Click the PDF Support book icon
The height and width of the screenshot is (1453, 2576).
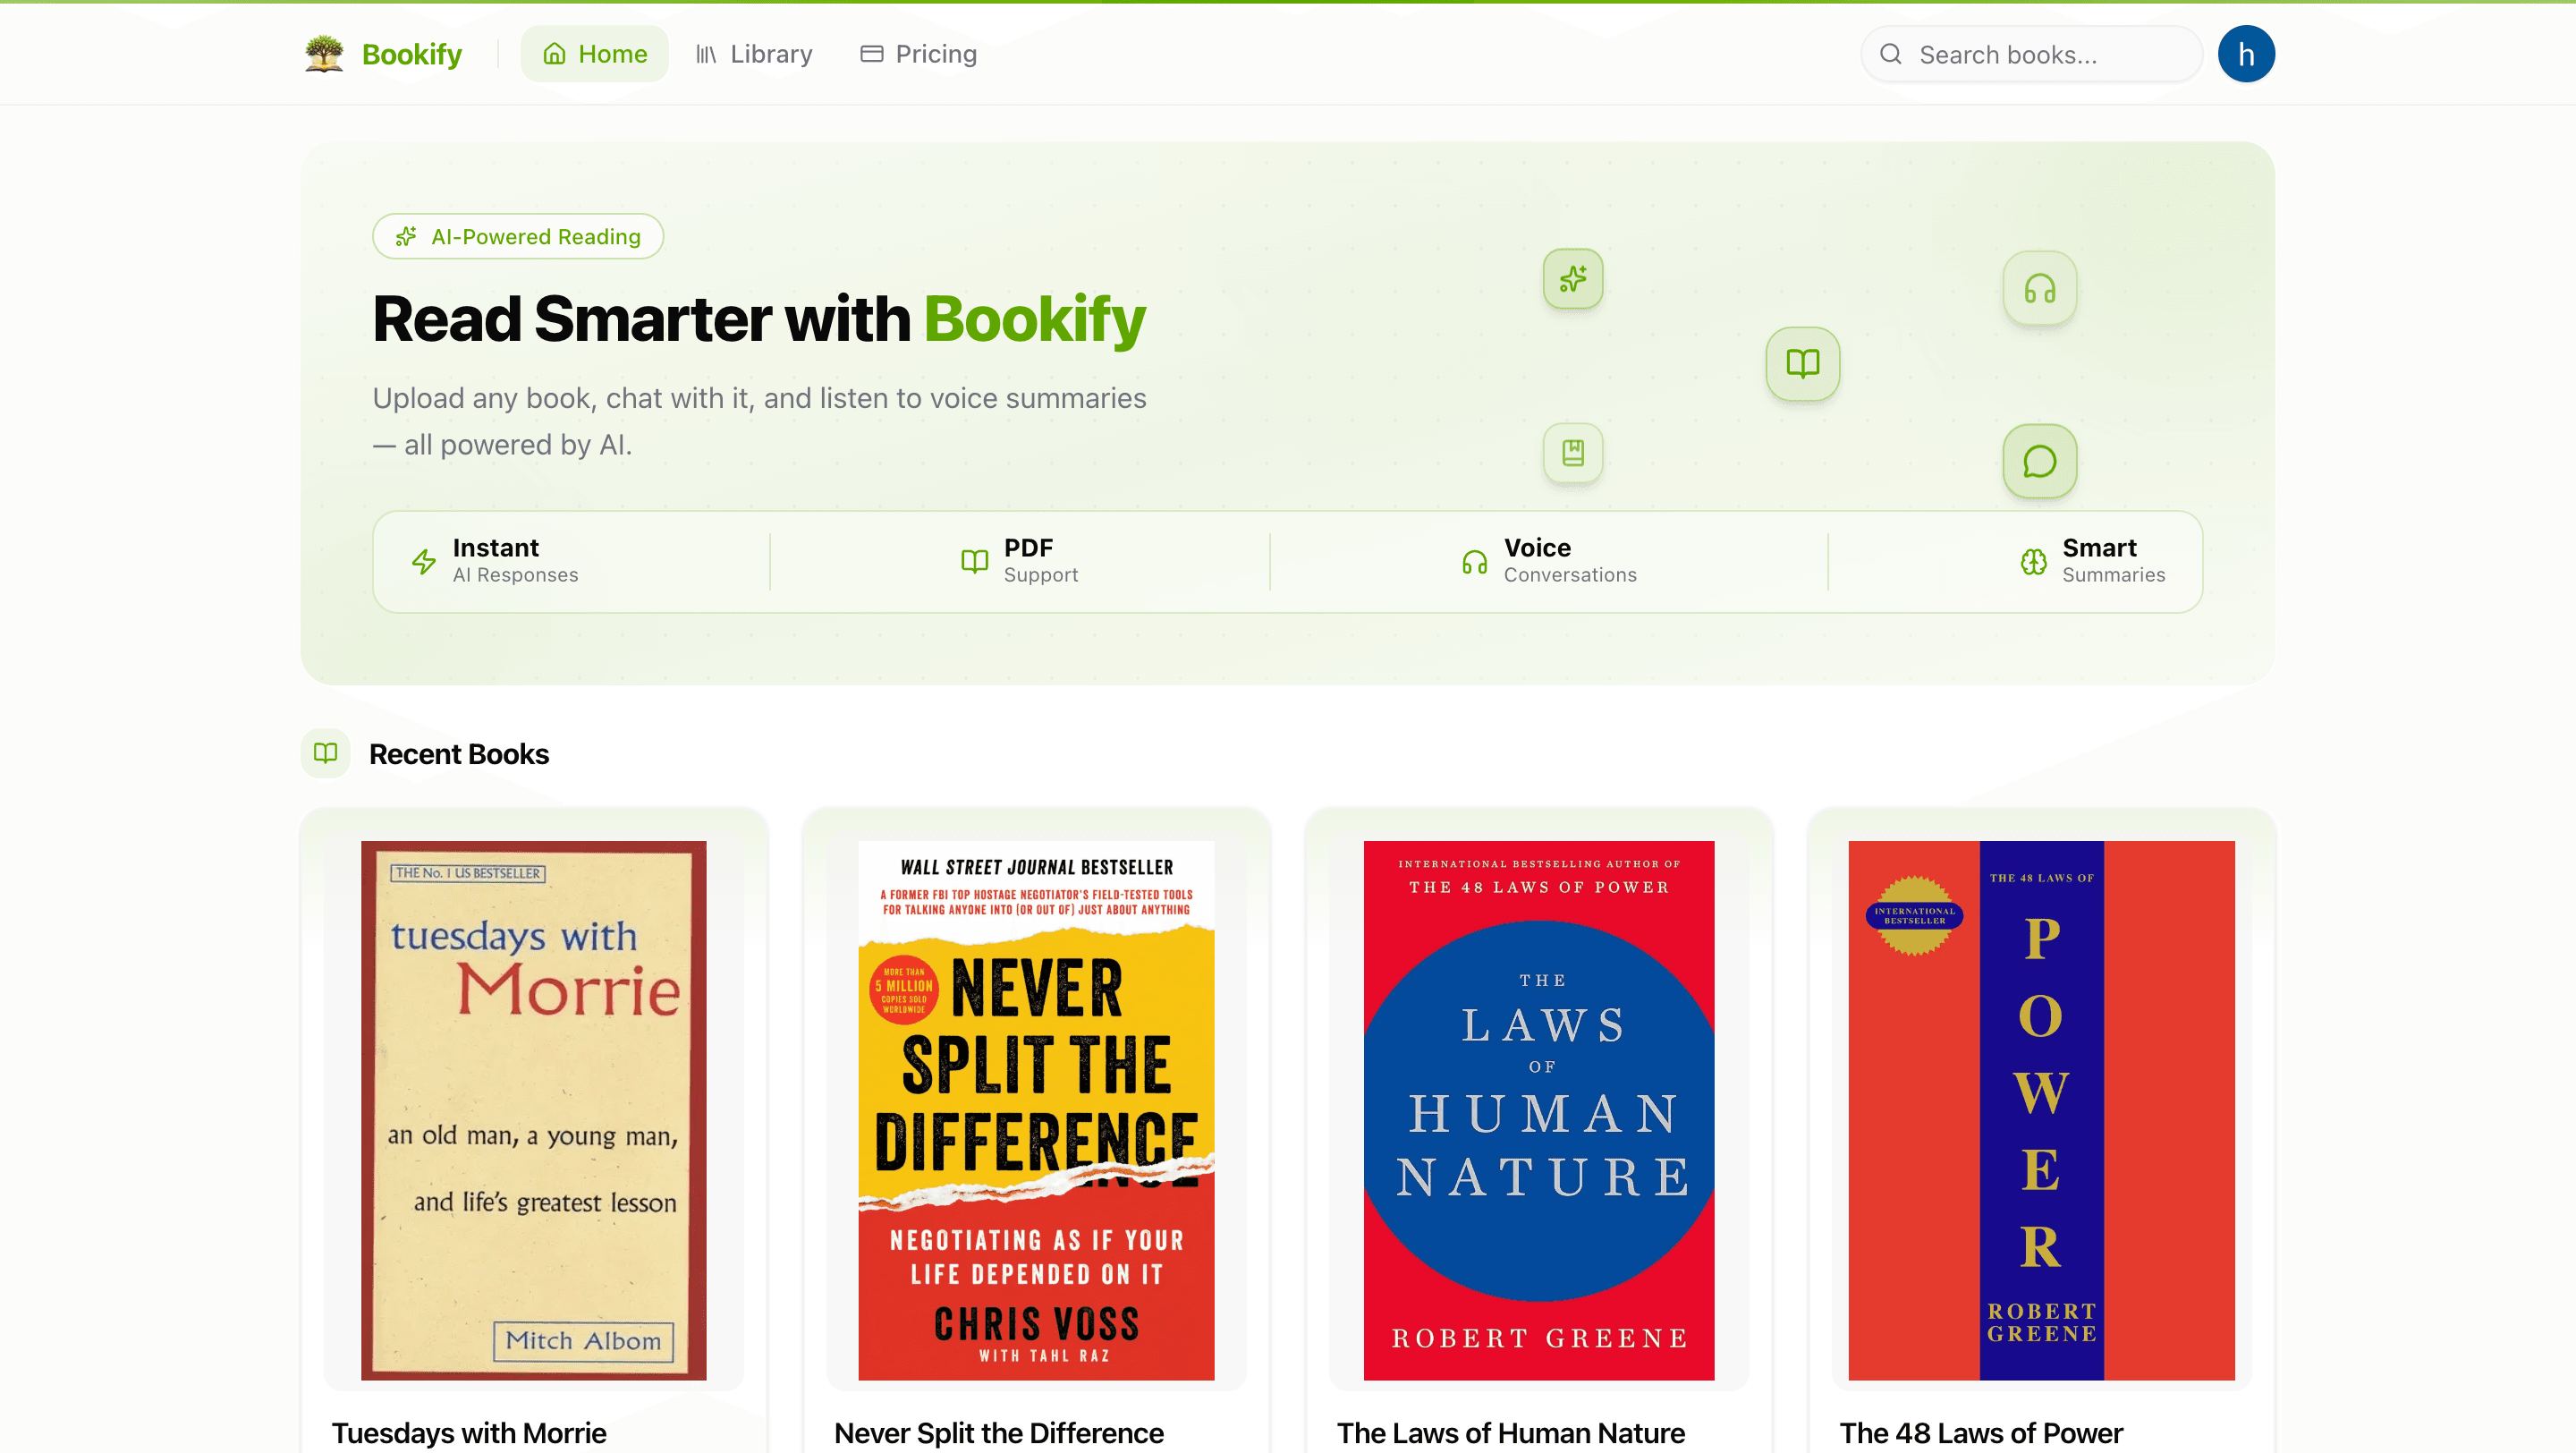973,561
